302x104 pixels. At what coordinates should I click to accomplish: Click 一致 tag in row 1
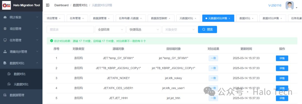(213, 58)
